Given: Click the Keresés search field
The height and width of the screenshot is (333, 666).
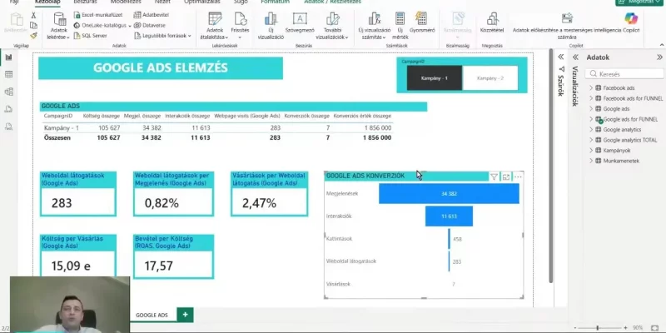Looking at the screenshot, I should point(624,74).
